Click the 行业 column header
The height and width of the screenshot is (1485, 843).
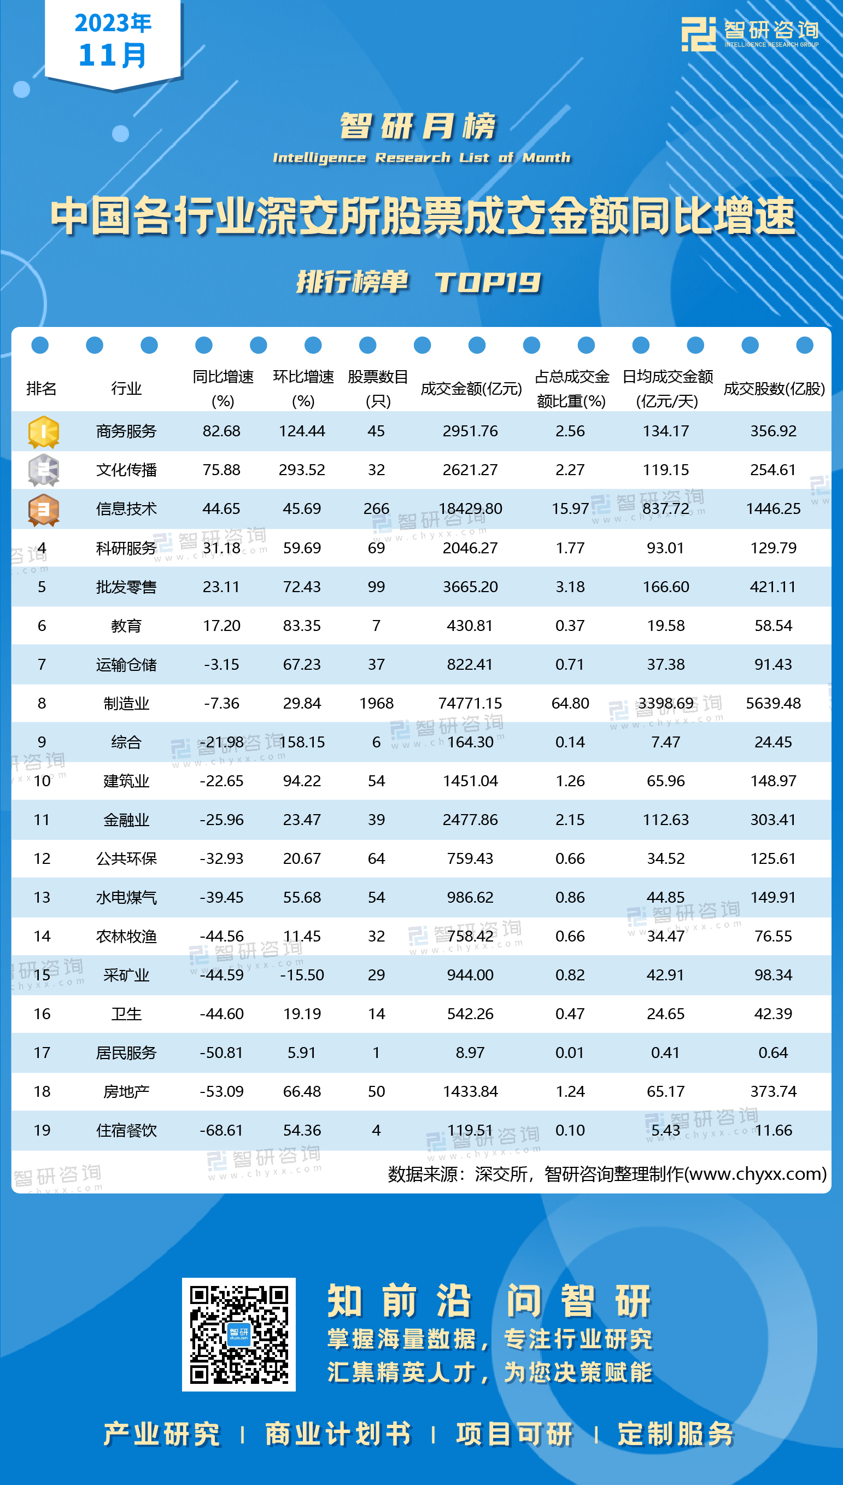tap(126, 389)
